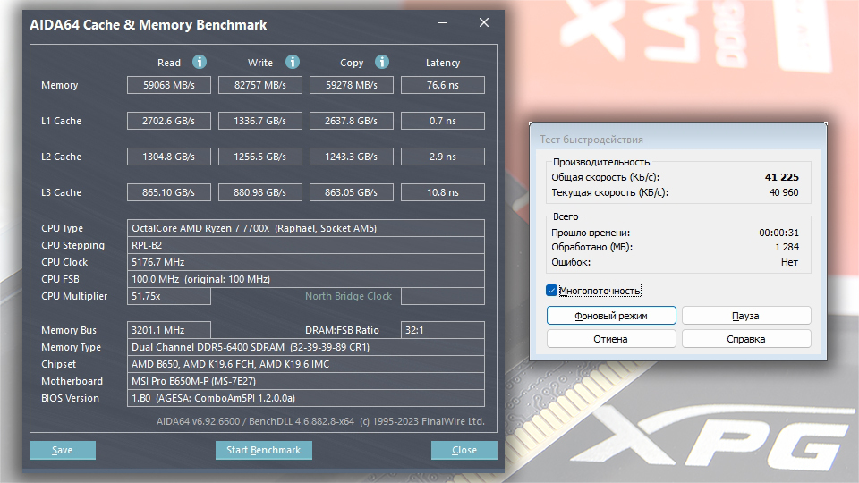The height and width of the screenshot is (483, 859).
Task: Switch to Фоновый режим
Action: (x=611, y=316)
